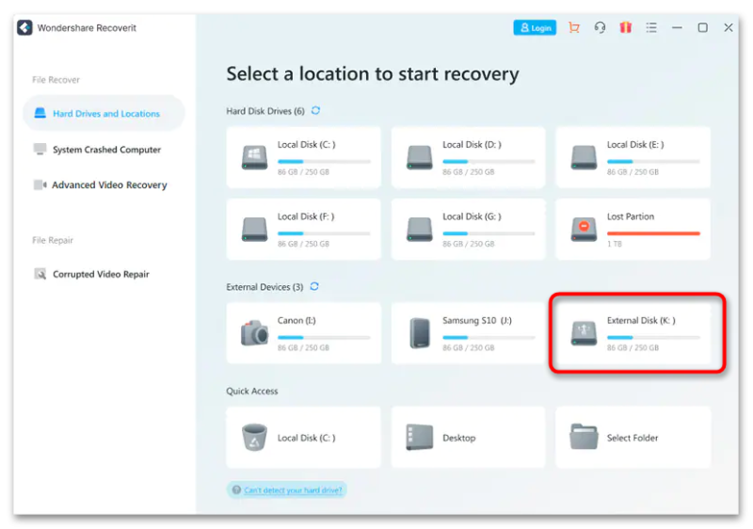Click the Local Disk (F:) drive icon
The image size is (753, 529).
coord(254,230)
